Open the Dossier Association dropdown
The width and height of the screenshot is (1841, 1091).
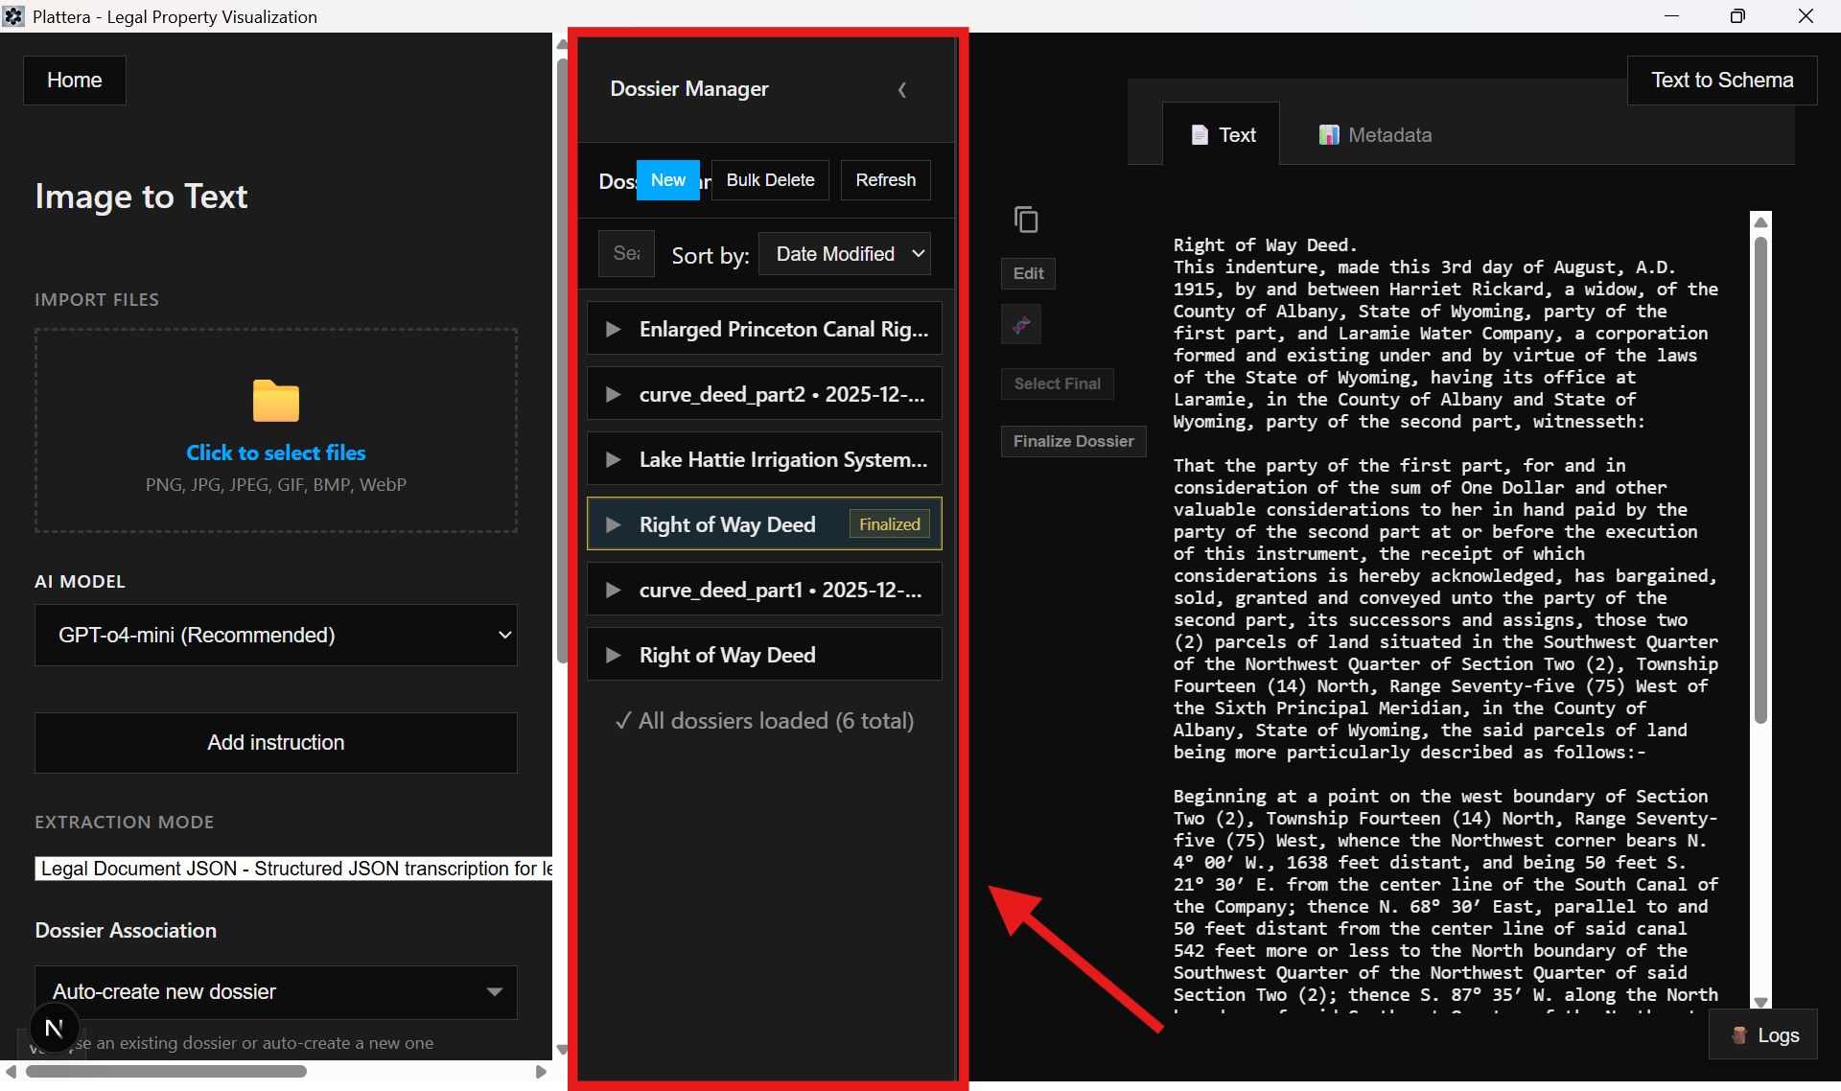click(275, 991)
